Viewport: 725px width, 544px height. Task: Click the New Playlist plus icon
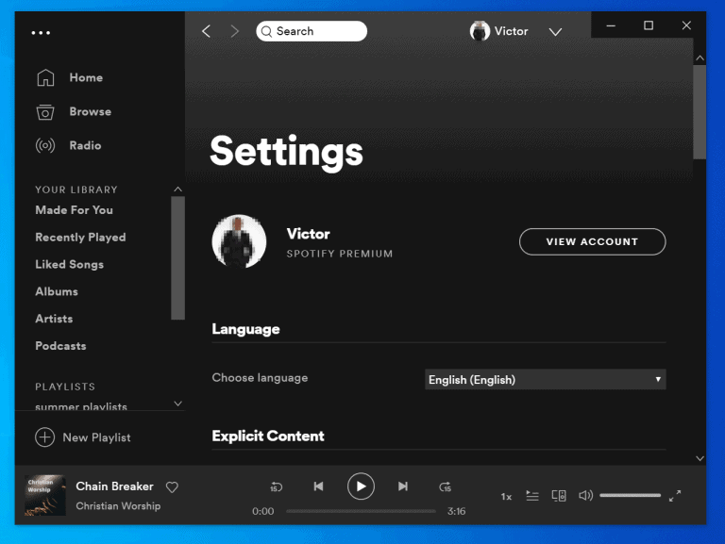point(45,437)
